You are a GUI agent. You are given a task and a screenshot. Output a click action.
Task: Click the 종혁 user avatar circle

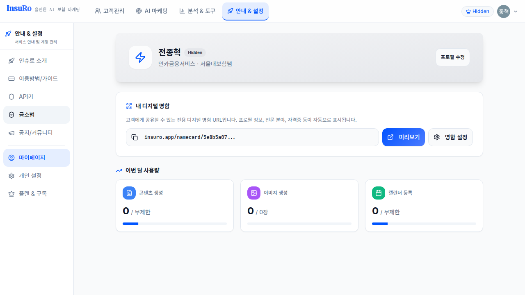coord(503,11)
